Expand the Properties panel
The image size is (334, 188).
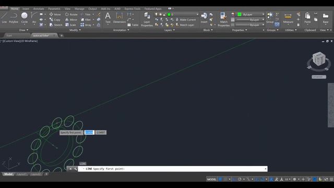point(240,30)
